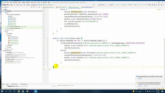Screen dimensions: 165x93
Task: Click the 4 spaces indent setting
Action: coord(148,89)
